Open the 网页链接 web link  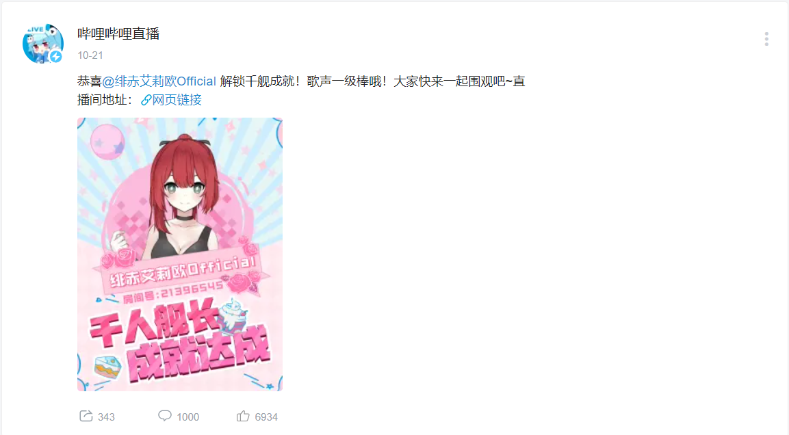[177, 100]
